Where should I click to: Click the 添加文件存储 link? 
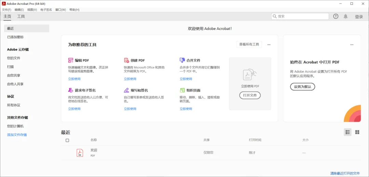(x=17, y=135)
